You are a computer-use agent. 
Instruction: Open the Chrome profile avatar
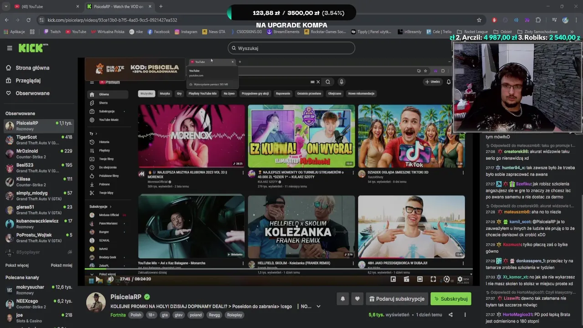coord(565,20)
